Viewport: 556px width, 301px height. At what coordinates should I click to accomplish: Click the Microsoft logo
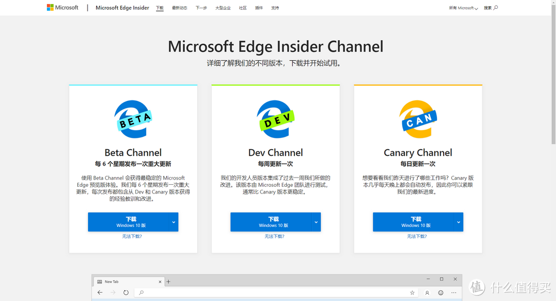pyautogui.click(x=62, y=7)
